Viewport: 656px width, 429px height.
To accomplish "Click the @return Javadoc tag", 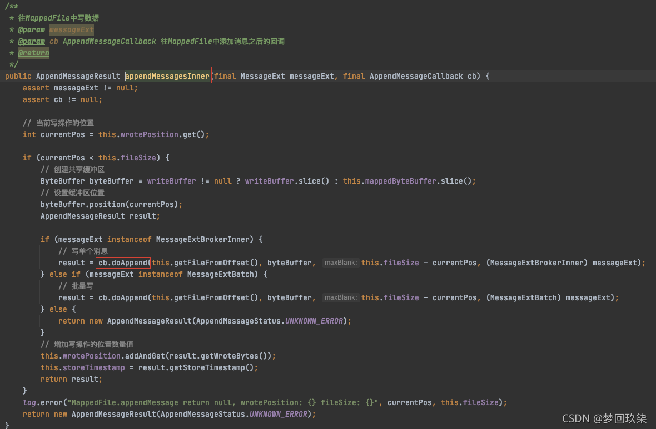I will (x=33, y=53).
